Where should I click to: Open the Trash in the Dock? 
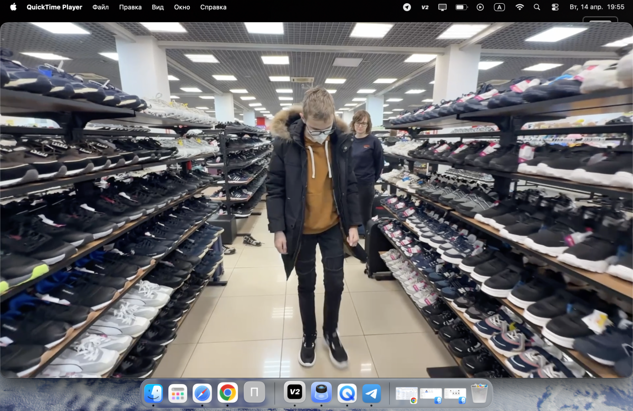click(479, 393)
